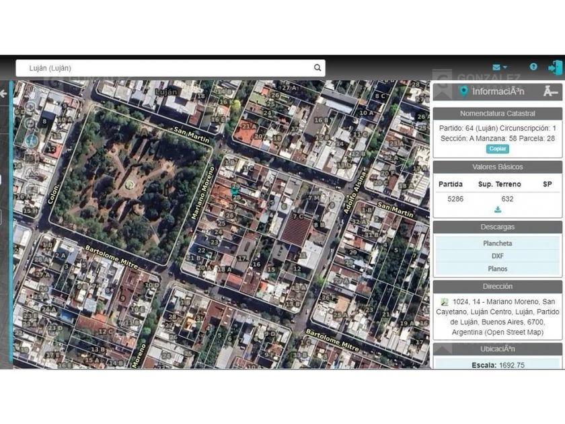Click the Escala 1692.75 value
Screen dimensions: 565x424
[x=512, y=365]
